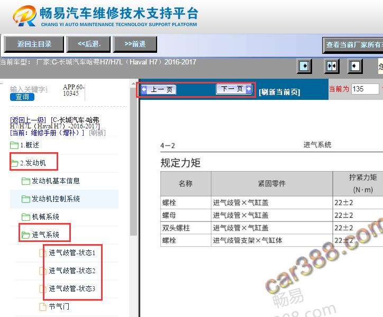Go forward with >>前进 button
Viewport: 383px width, 317px height.
click(135, 44)
